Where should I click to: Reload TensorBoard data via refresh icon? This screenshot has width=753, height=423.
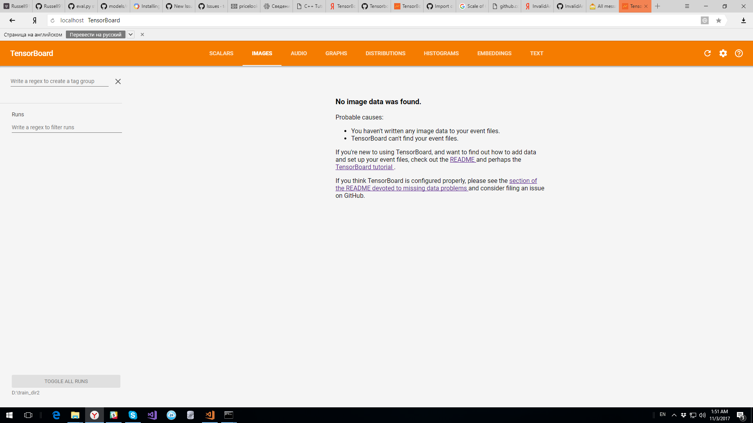pyautogui.click(x=708, y=53)
